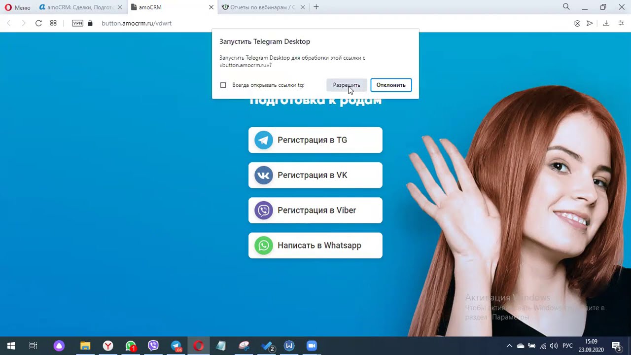Click the Регистрация в TG button
The image size is (631, 355).
pos(315,140)
